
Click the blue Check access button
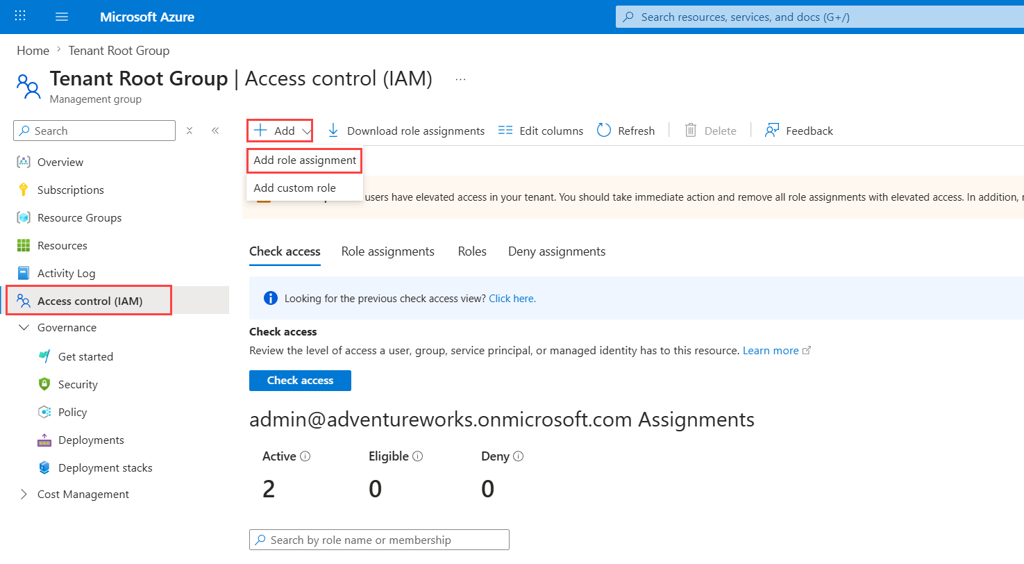click(300, 381)
